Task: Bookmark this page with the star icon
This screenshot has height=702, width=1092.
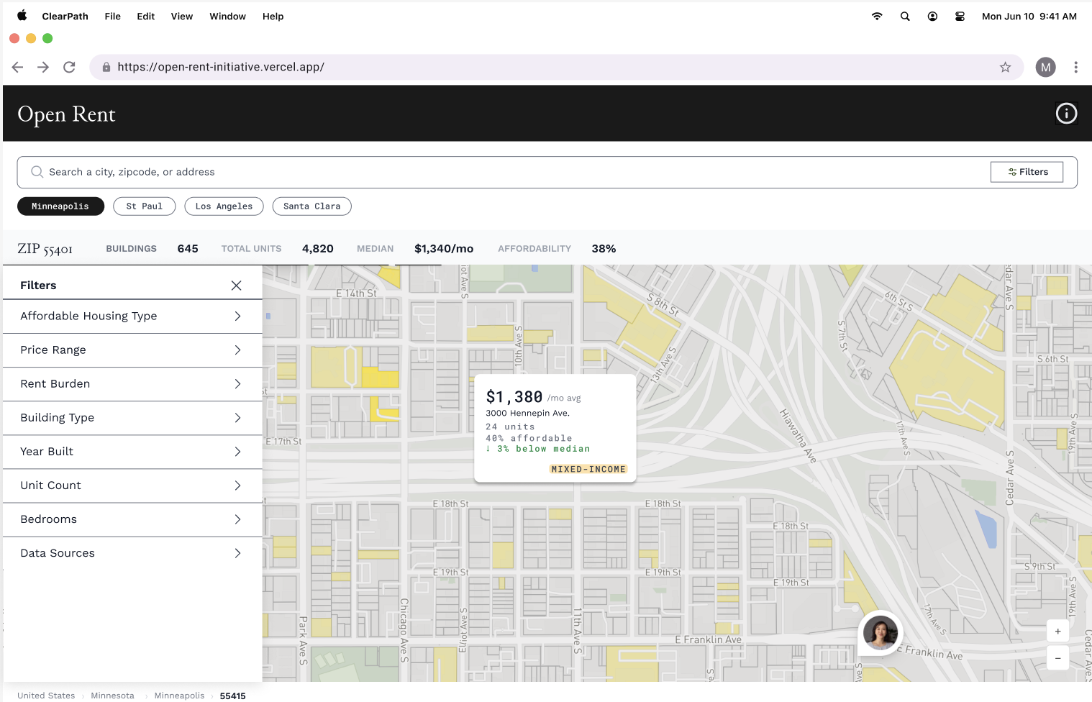Action: (1005, 67)
